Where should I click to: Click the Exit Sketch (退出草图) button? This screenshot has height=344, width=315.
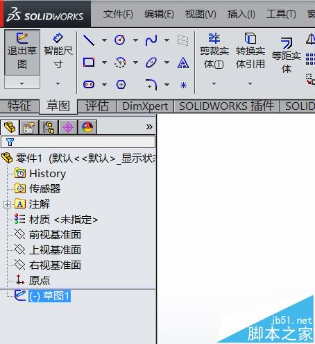coord(22,52)
